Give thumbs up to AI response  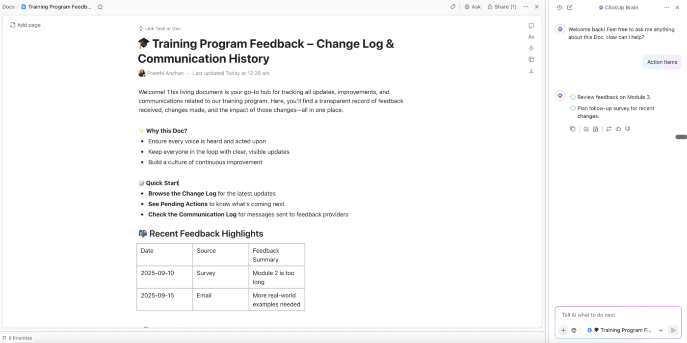pos(618,129)
